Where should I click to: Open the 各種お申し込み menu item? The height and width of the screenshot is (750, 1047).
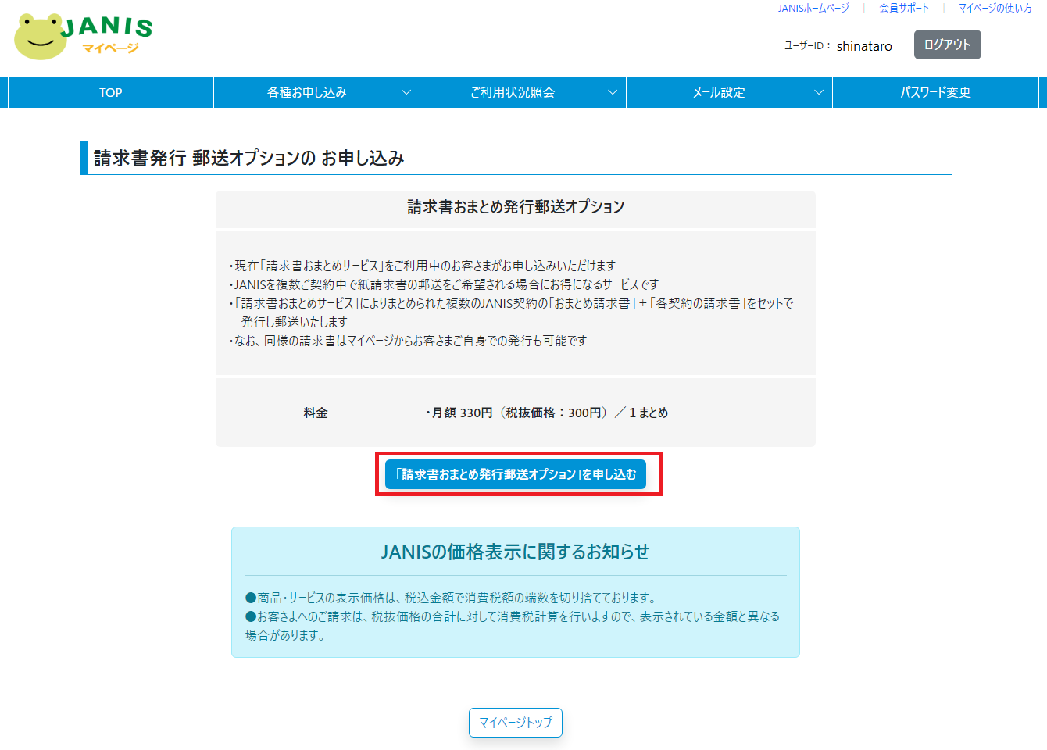[306, 92]
